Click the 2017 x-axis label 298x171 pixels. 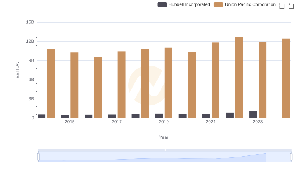tap(117, 122)
